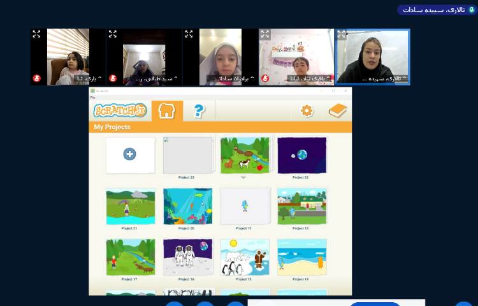This screenshot has width=478, height=306.
Task: Click the ScratchJr logo
Action: pos(120,111)
